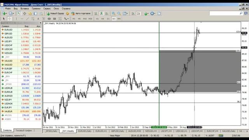Click the MetaEditor yellow diamond icon
Viewport: 249px width, 140px height.
[x=67, y=14]
